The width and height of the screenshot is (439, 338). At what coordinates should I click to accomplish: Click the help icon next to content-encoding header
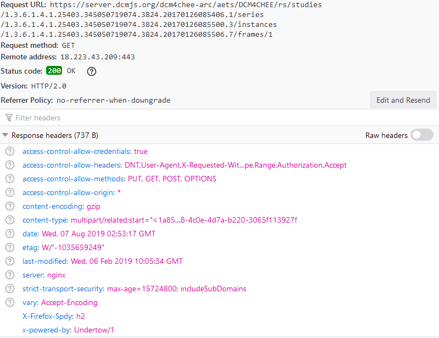(x=9, y=206)
